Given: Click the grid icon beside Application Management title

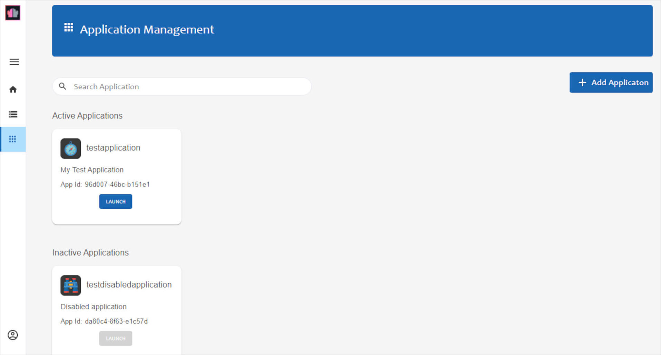Looking at the screenshot, I should (69, 28).
